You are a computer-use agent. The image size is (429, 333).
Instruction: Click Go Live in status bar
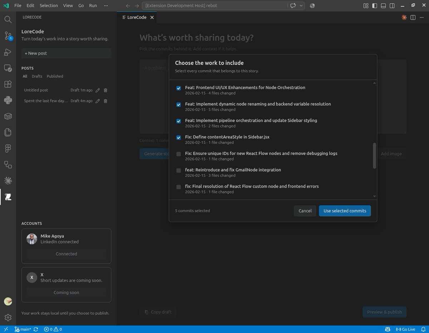click(x=405, y=329)
